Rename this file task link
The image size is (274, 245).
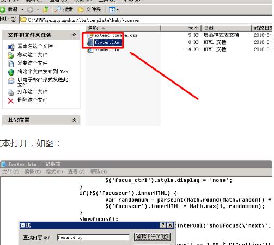35,46
